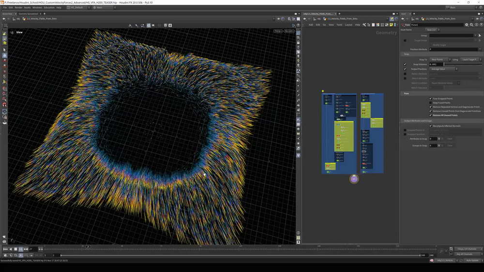Click the Auto Update button in status bar
This screenshot has height=272, width=484.
(x=472, y=260)
